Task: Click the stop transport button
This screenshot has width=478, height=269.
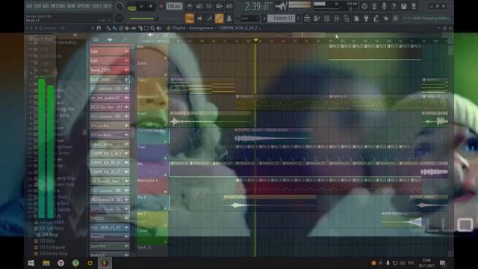Action: coord(151,7)
